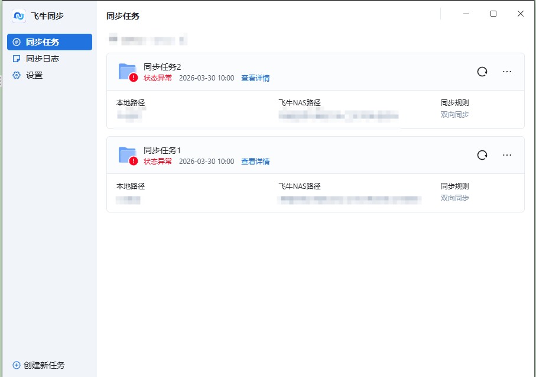This screenshot has width=536, height=377.
Task: Click the 飞牛同步 app logo icon
Action: 19,16
